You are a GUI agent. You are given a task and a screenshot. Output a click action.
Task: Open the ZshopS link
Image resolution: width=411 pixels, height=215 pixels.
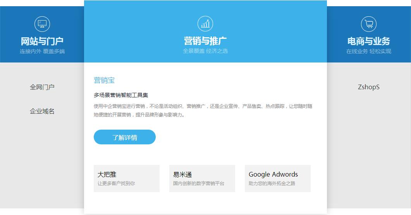[369, 87]
